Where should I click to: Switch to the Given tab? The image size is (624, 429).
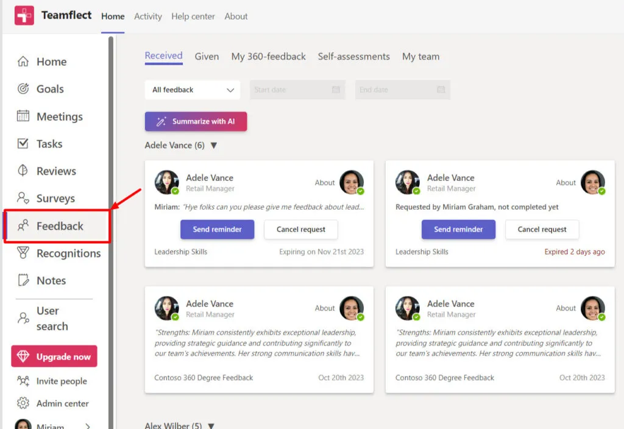click(x=207, y=57)
